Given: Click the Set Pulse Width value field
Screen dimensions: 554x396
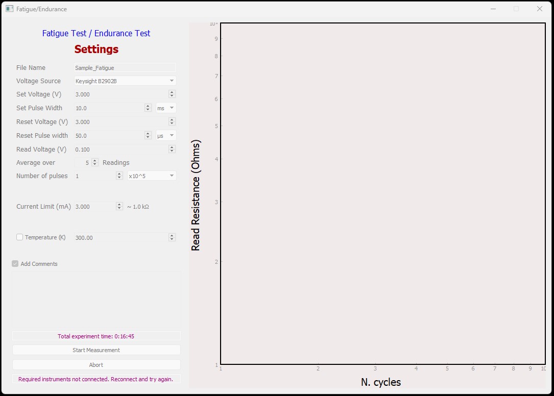Looking at the screenshot, I should coord(109,108).
